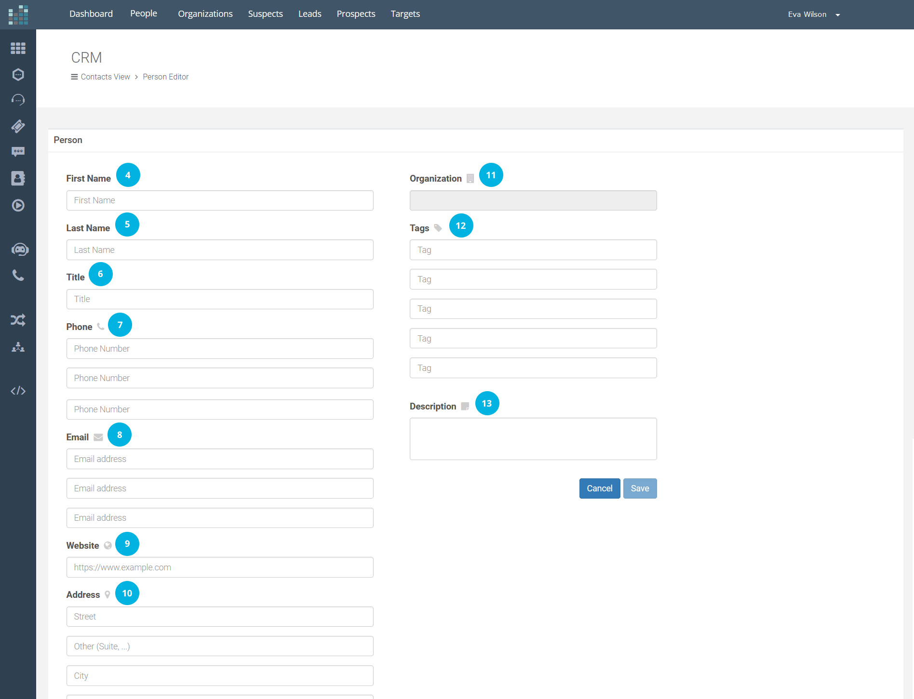Go to Contacts View breadcrumb link
The image size is (914, 699).
point(106,77)
